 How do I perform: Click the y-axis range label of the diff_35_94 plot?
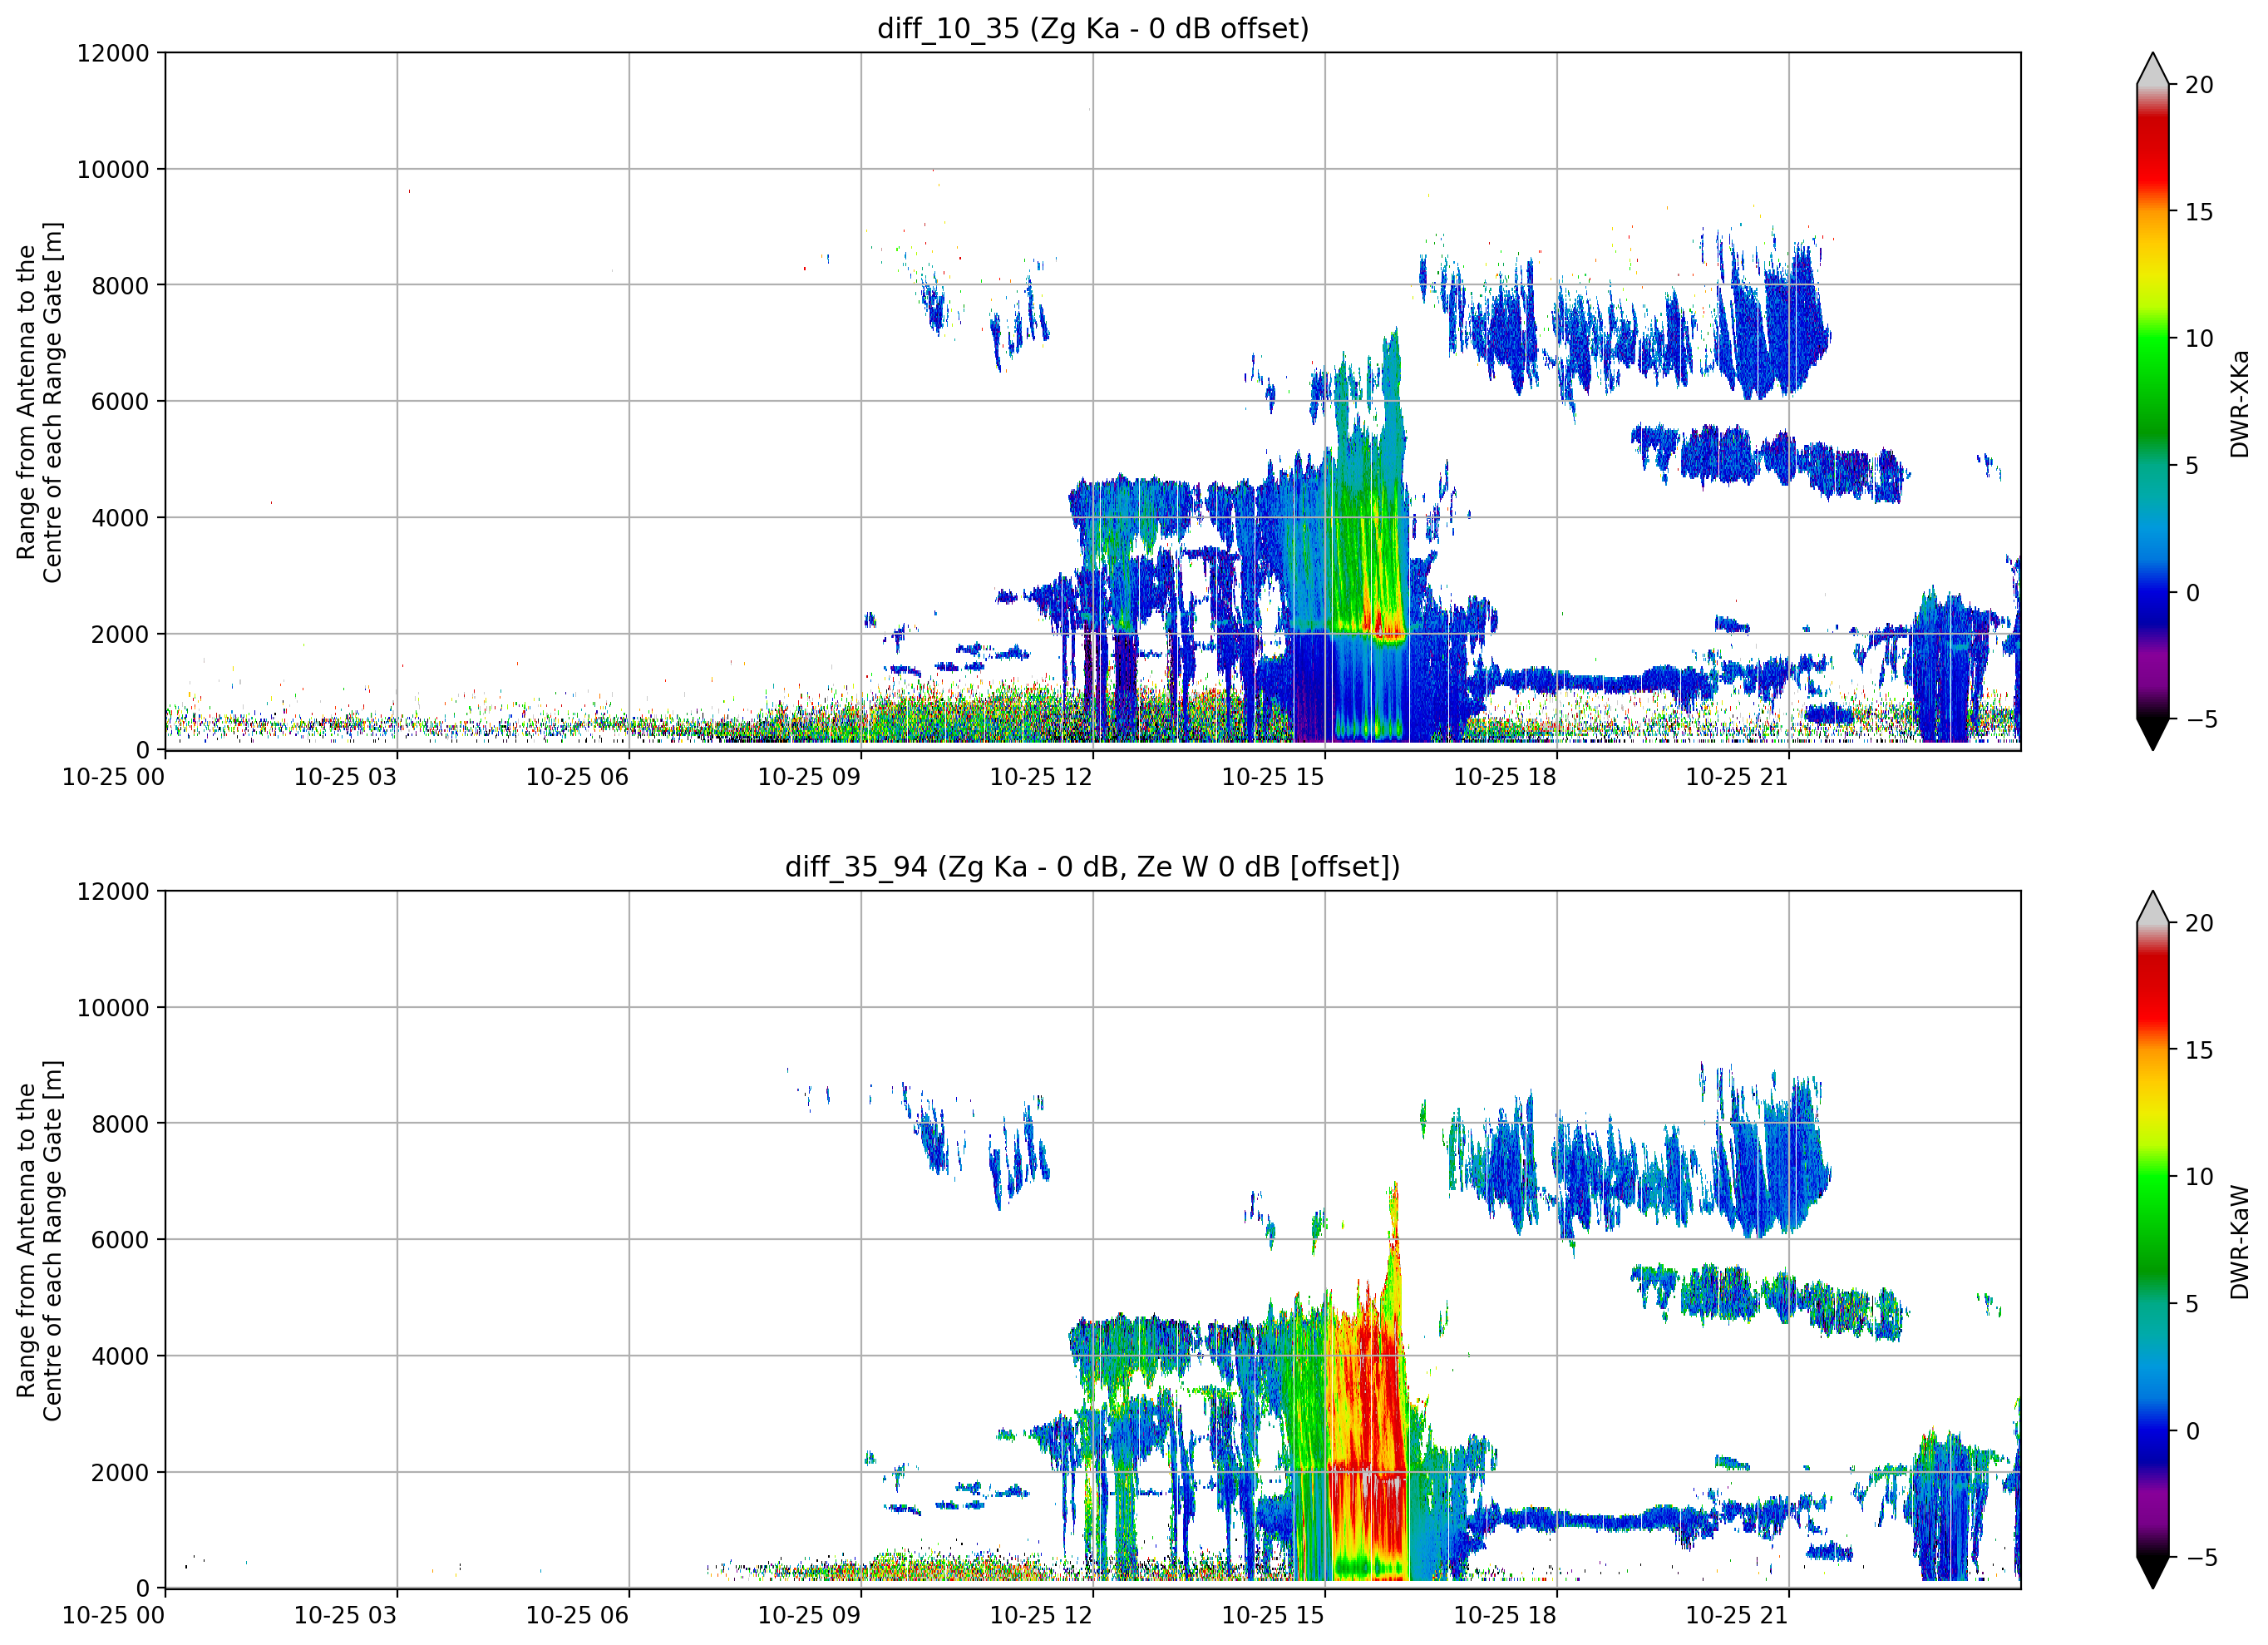click(x=40, y=1240)
